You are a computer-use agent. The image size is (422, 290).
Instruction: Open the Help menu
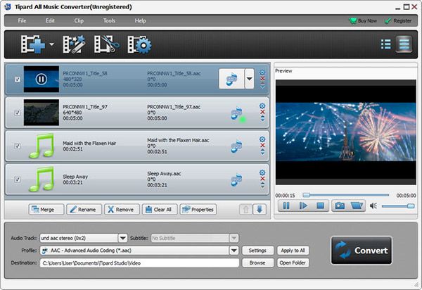[140, 20]
